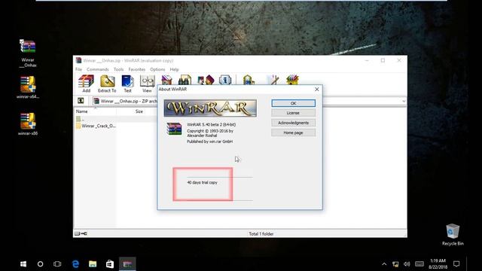Click the WinRAR taskbar button

coord(127,264)
